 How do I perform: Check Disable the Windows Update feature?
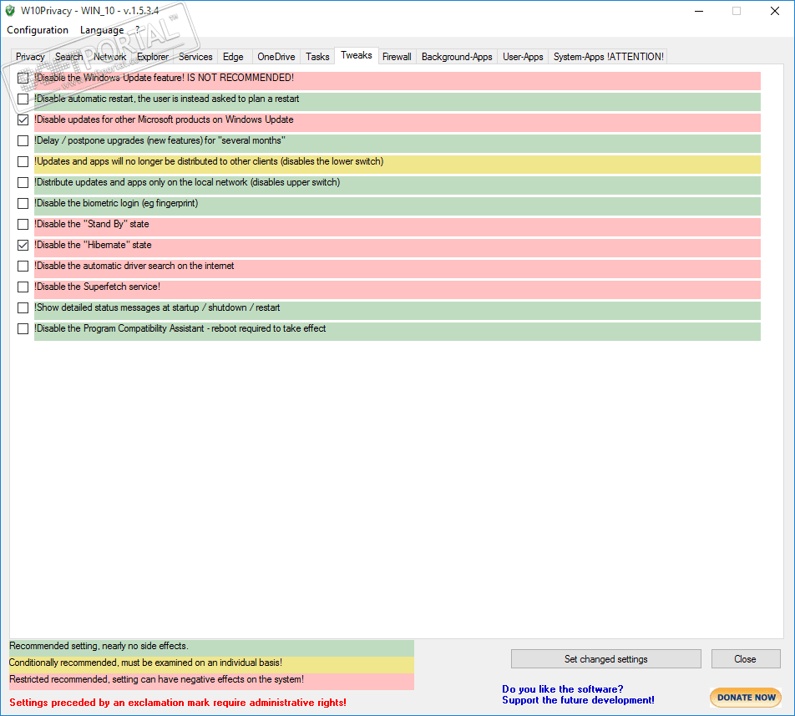[x=23, y=78]
